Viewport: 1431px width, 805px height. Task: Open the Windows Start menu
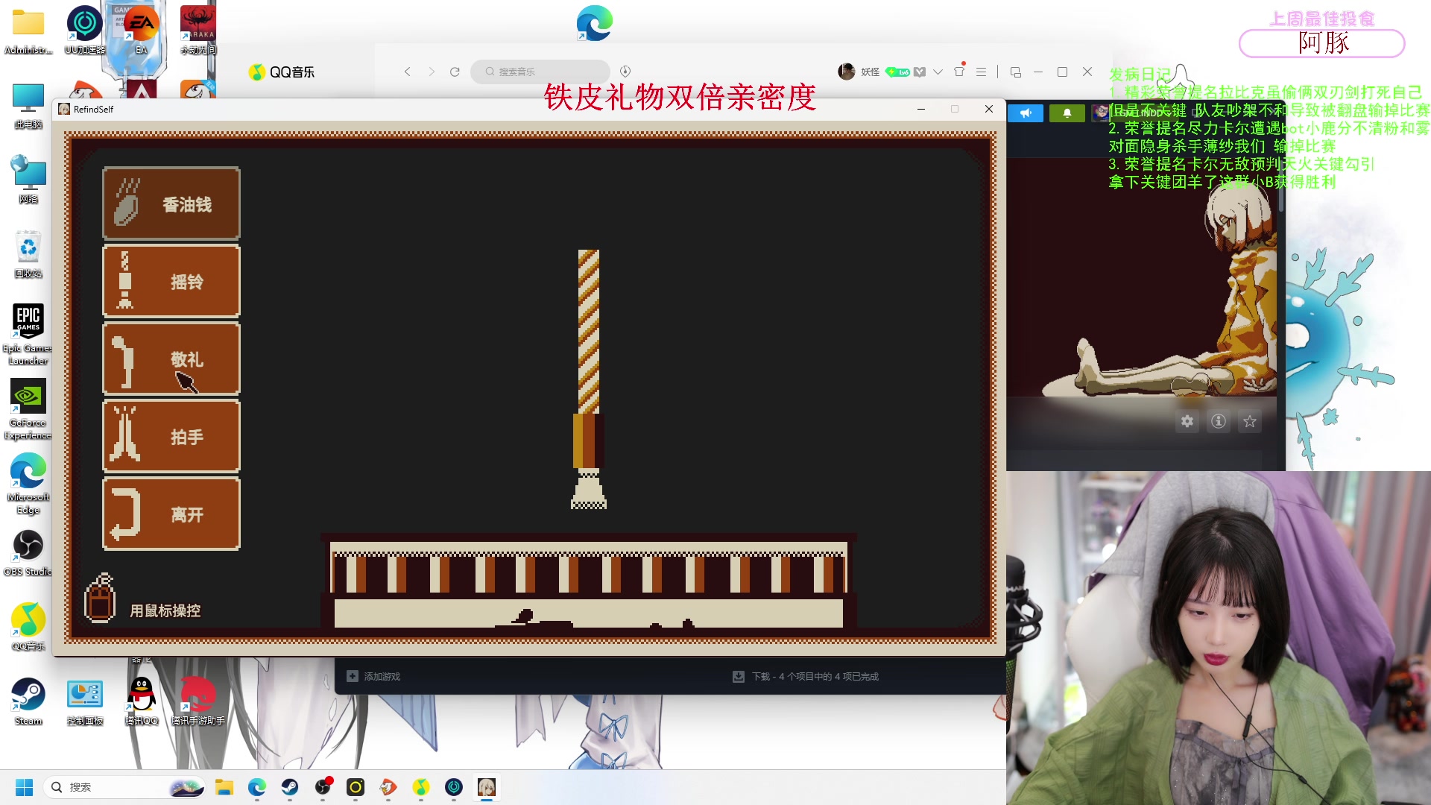(24, 787)
